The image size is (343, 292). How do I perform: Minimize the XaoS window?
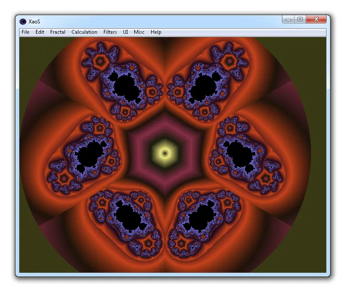pos(288,19)
